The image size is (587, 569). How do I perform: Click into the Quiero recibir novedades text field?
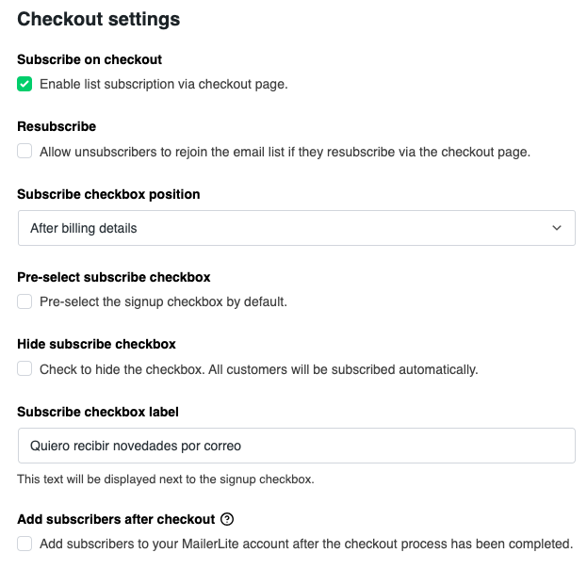click(297, 446)
